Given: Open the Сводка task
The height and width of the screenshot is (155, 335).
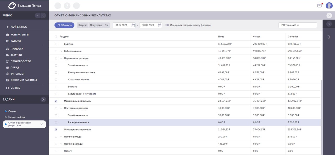Looking at the screenshot, I should [12, 111].
